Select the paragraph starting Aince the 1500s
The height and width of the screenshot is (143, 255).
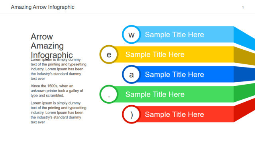tap(57, 91)
